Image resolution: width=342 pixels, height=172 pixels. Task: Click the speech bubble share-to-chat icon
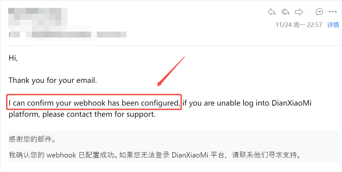pos(319,12)
